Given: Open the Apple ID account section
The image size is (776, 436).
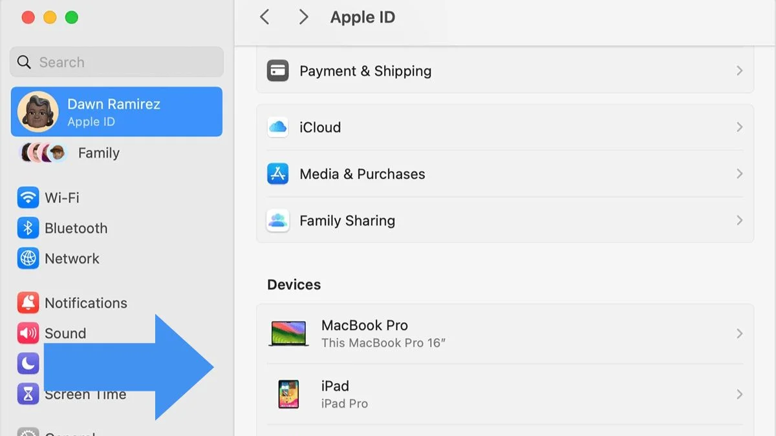Looking at the screenshot, I should point(116,111).
